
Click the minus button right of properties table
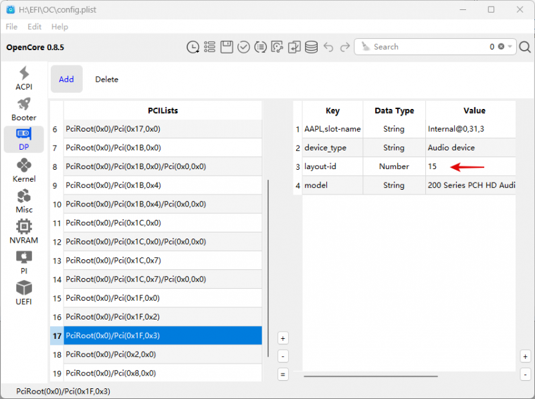click(525, 374)
